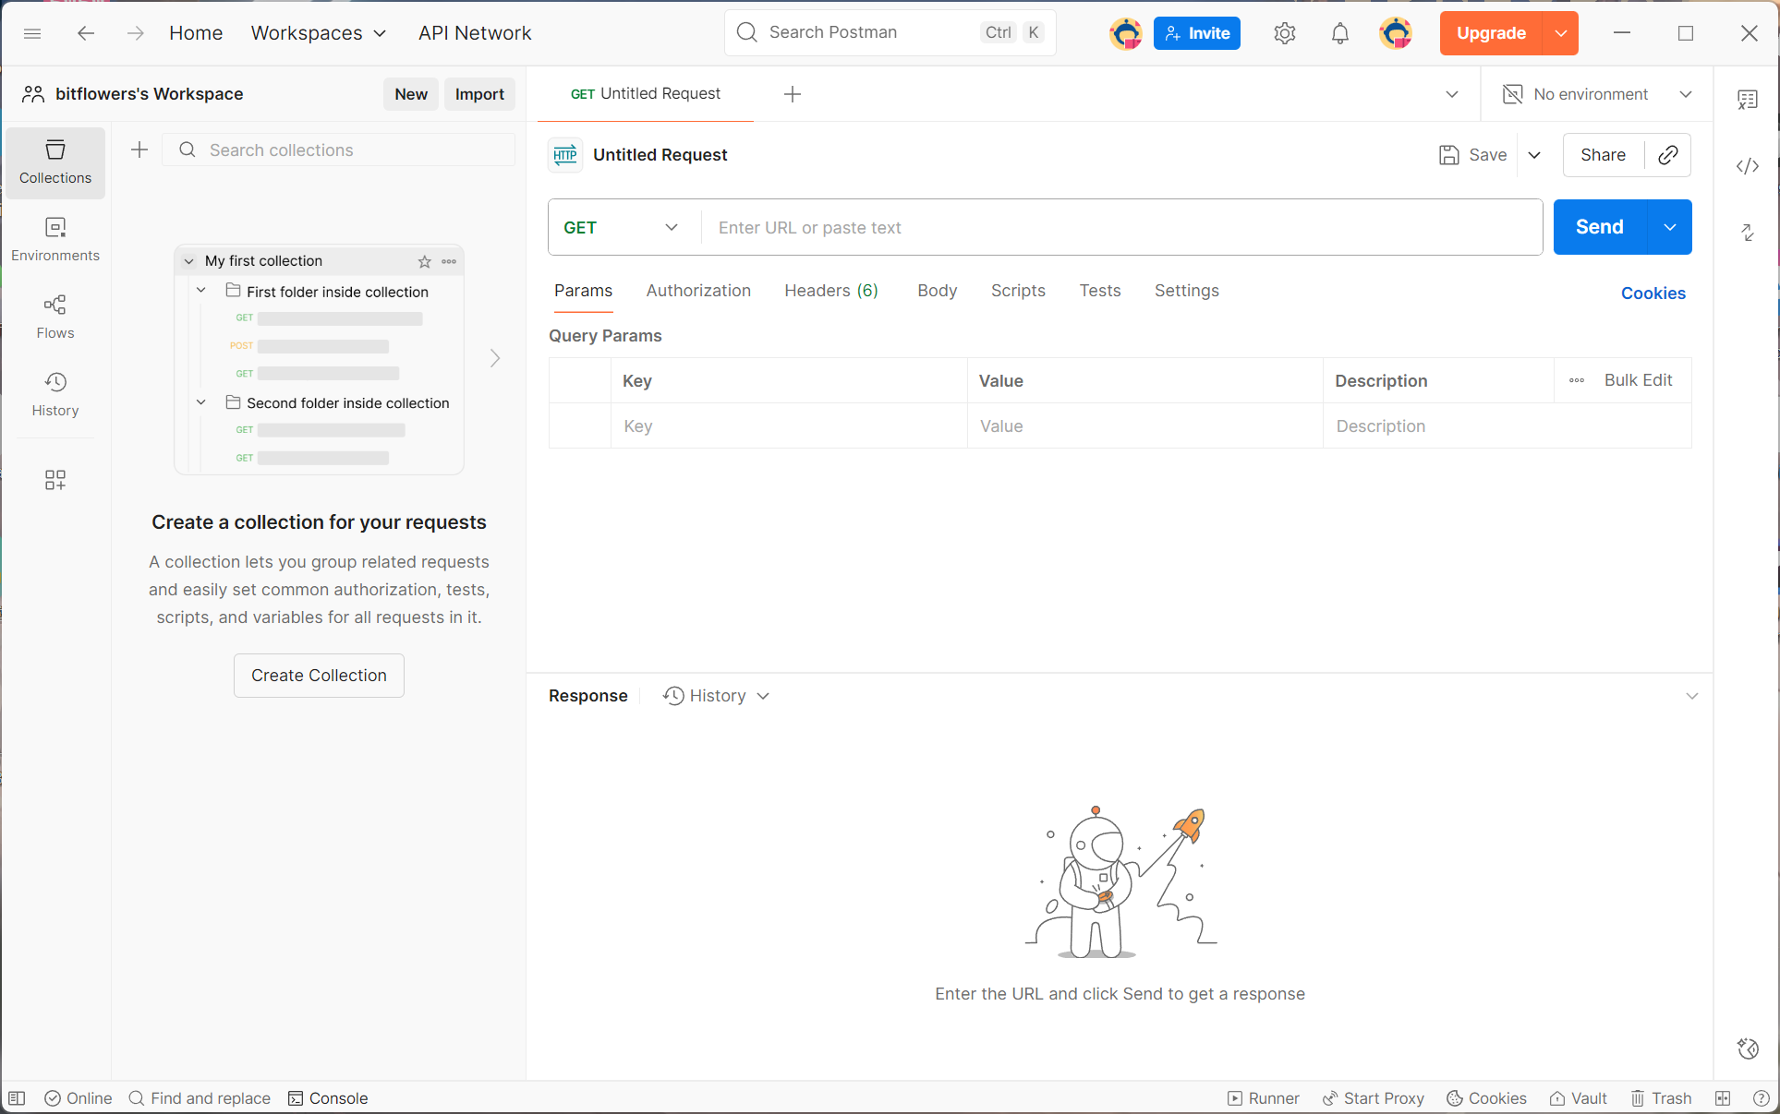The height and width of the screenshot is (1114, 1780).
Task: Open the GET method dropdown
Action: coord(622,227)
